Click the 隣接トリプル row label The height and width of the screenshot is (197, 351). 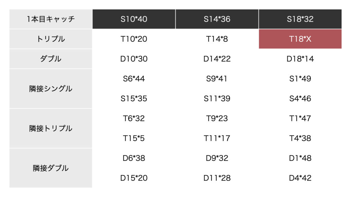(x=51, y=129)
